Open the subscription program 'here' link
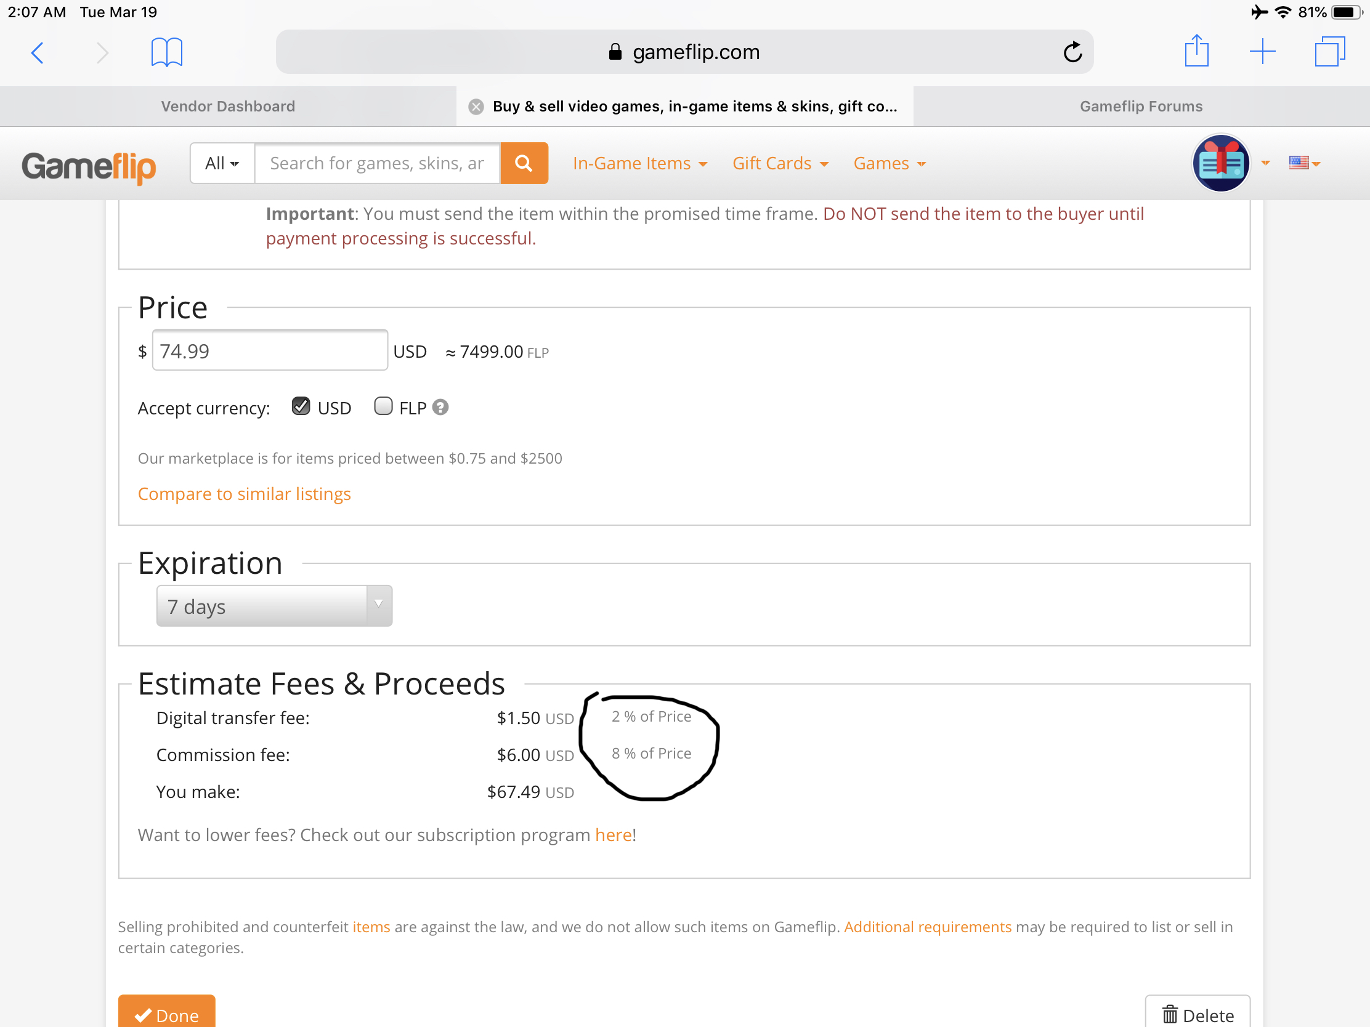 coord(613,835)
